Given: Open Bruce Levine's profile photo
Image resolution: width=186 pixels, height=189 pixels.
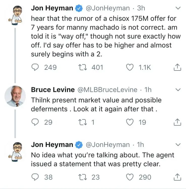Looking at the screenshot, I should pos(15,96).
